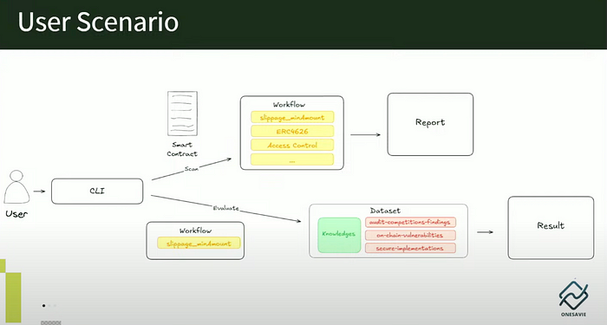Viewport: 607px width, 325px height.
Task: Select the Smart Contract document icon
Action: click(182, 114)
